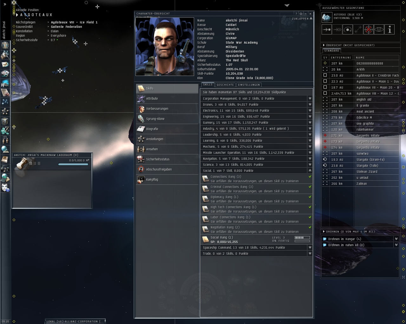Click the Orbit icon for selected asteroid

[x=348, y=29]
